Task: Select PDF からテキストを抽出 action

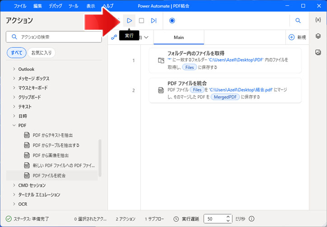Action: coord(53,135)
